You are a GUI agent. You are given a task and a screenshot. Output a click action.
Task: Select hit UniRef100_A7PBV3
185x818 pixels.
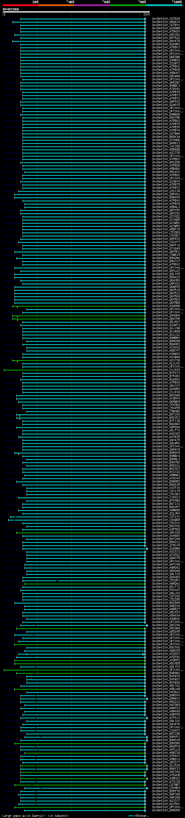coord(166,47)
